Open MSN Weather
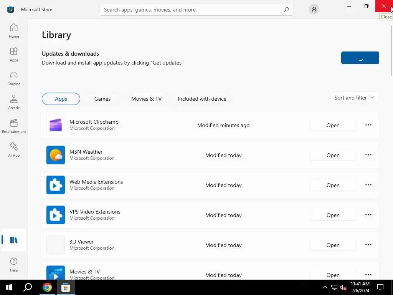393x295 pixels. click(x=333, y=155)
